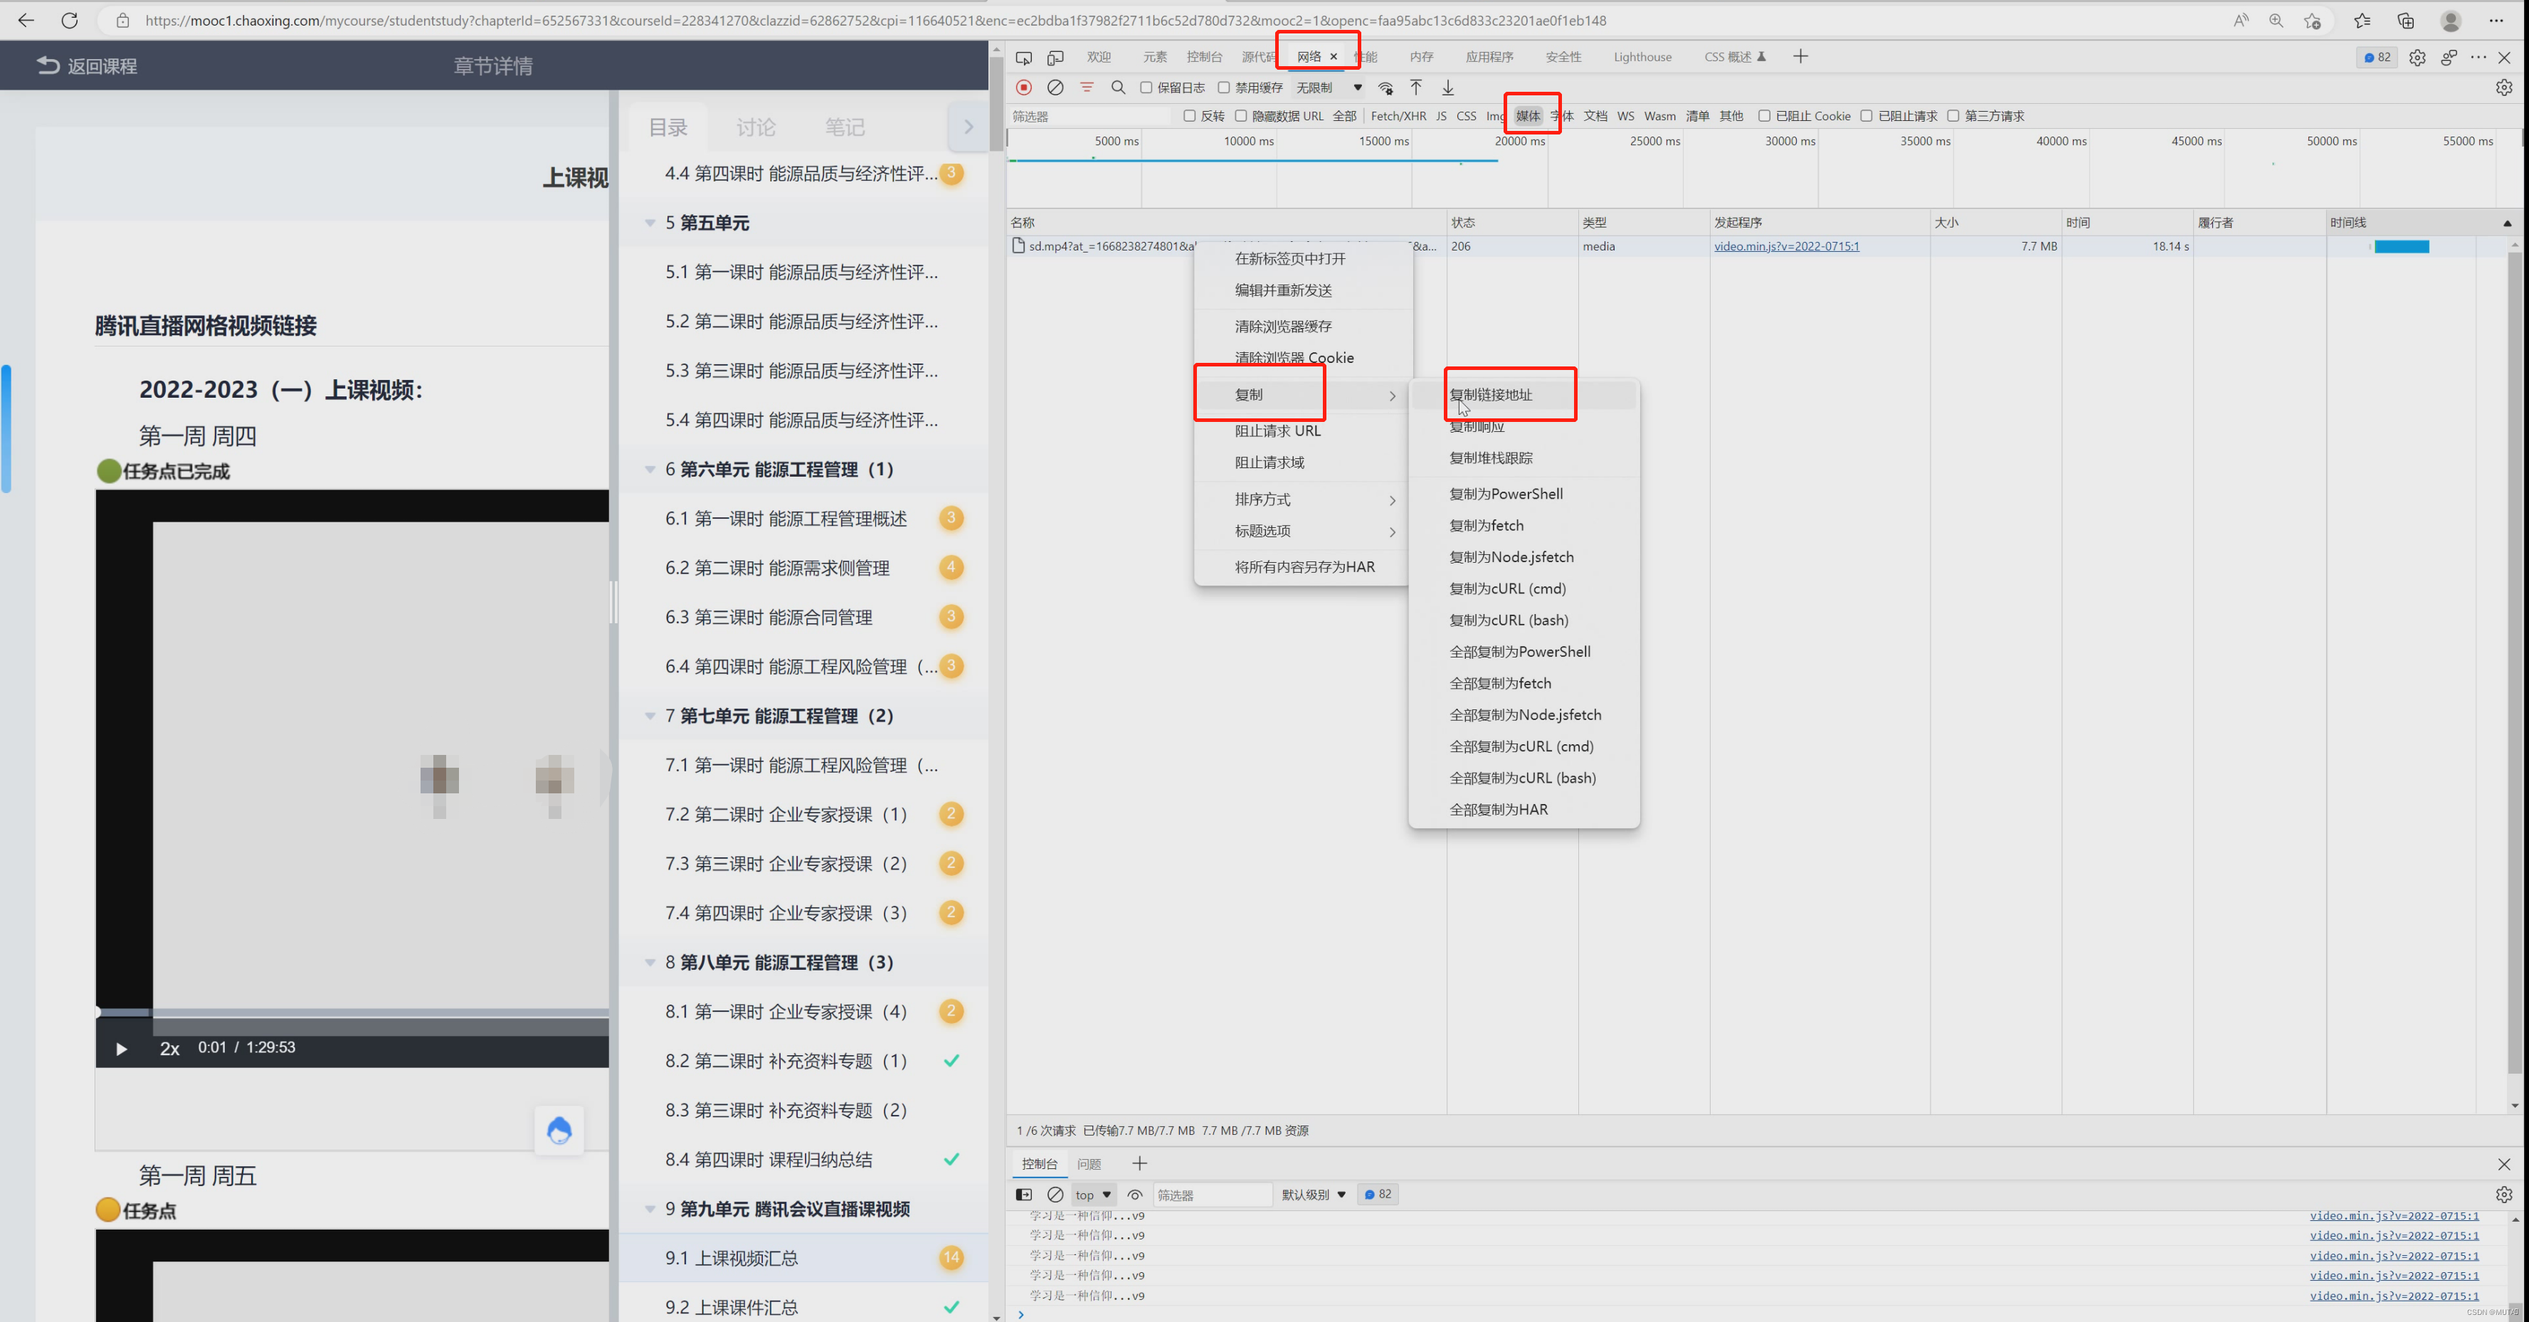Image resolution: width=2529 pixels, height=1322 pixels.
Task: Open the video.min.js initiator link
Action: (x=1786, y=246)
